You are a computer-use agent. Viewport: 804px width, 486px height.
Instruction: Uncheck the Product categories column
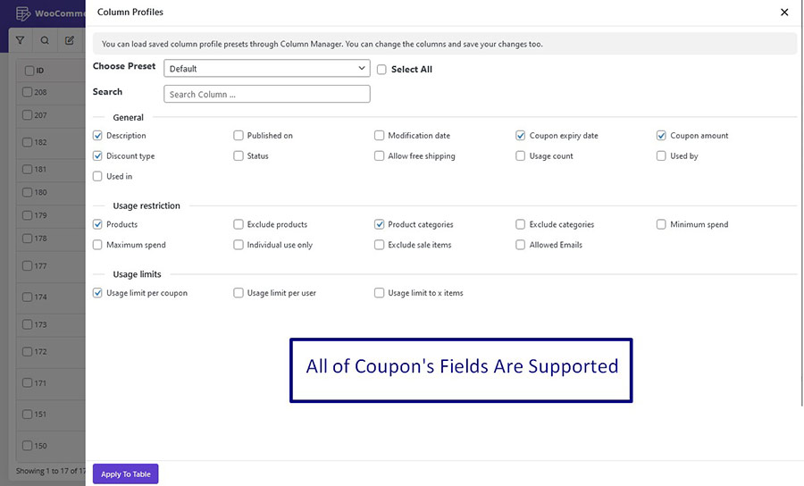(379, 224)
